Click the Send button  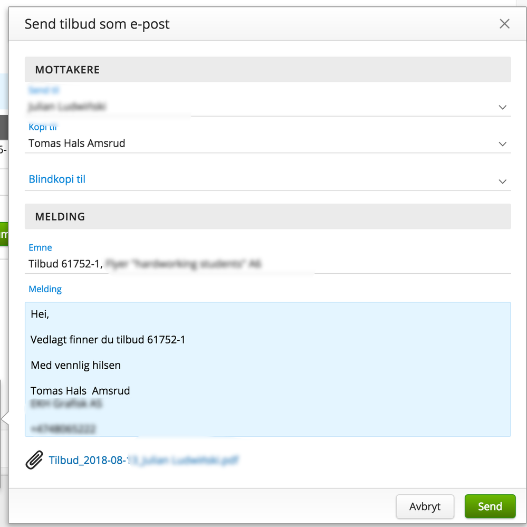click(x=490, y=506)
